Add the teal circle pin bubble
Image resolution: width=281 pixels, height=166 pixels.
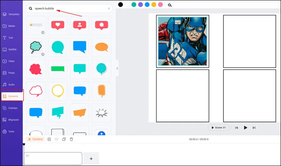(x=101, y=69)
